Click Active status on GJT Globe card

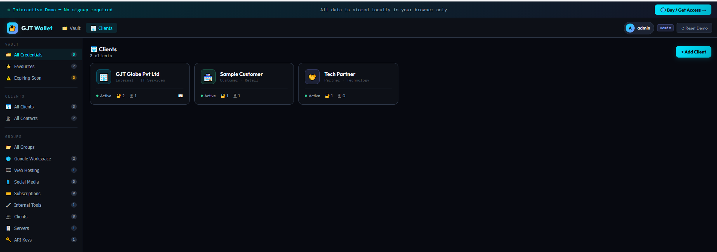104,96
